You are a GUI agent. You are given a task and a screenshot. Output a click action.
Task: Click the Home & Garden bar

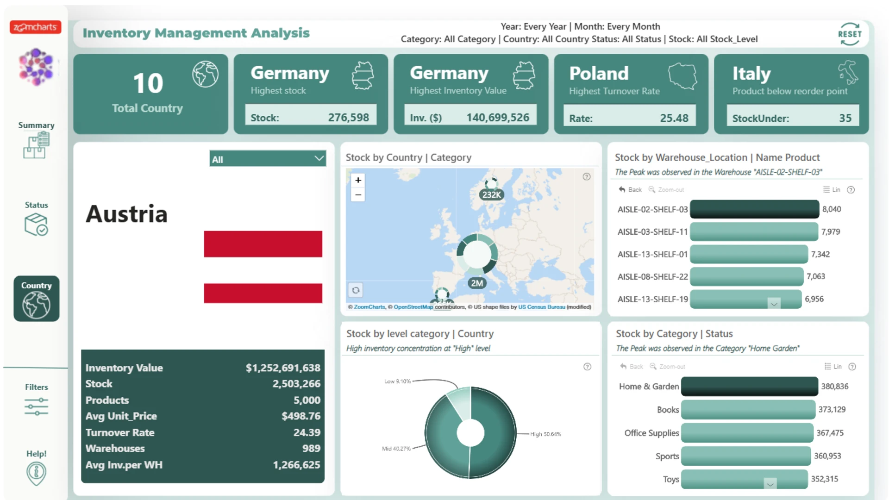(749, 387)
